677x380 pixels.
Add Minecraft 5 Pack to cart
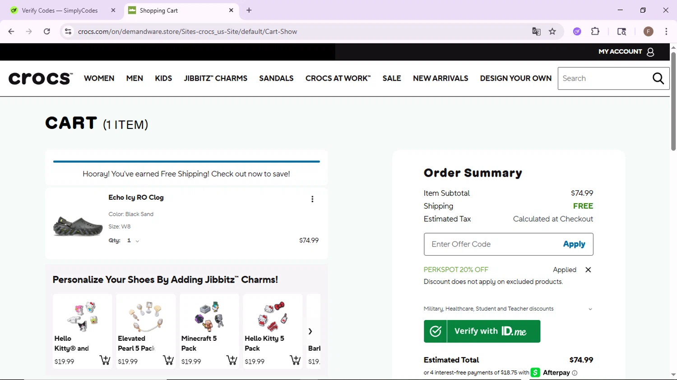(x=232, y=360)
